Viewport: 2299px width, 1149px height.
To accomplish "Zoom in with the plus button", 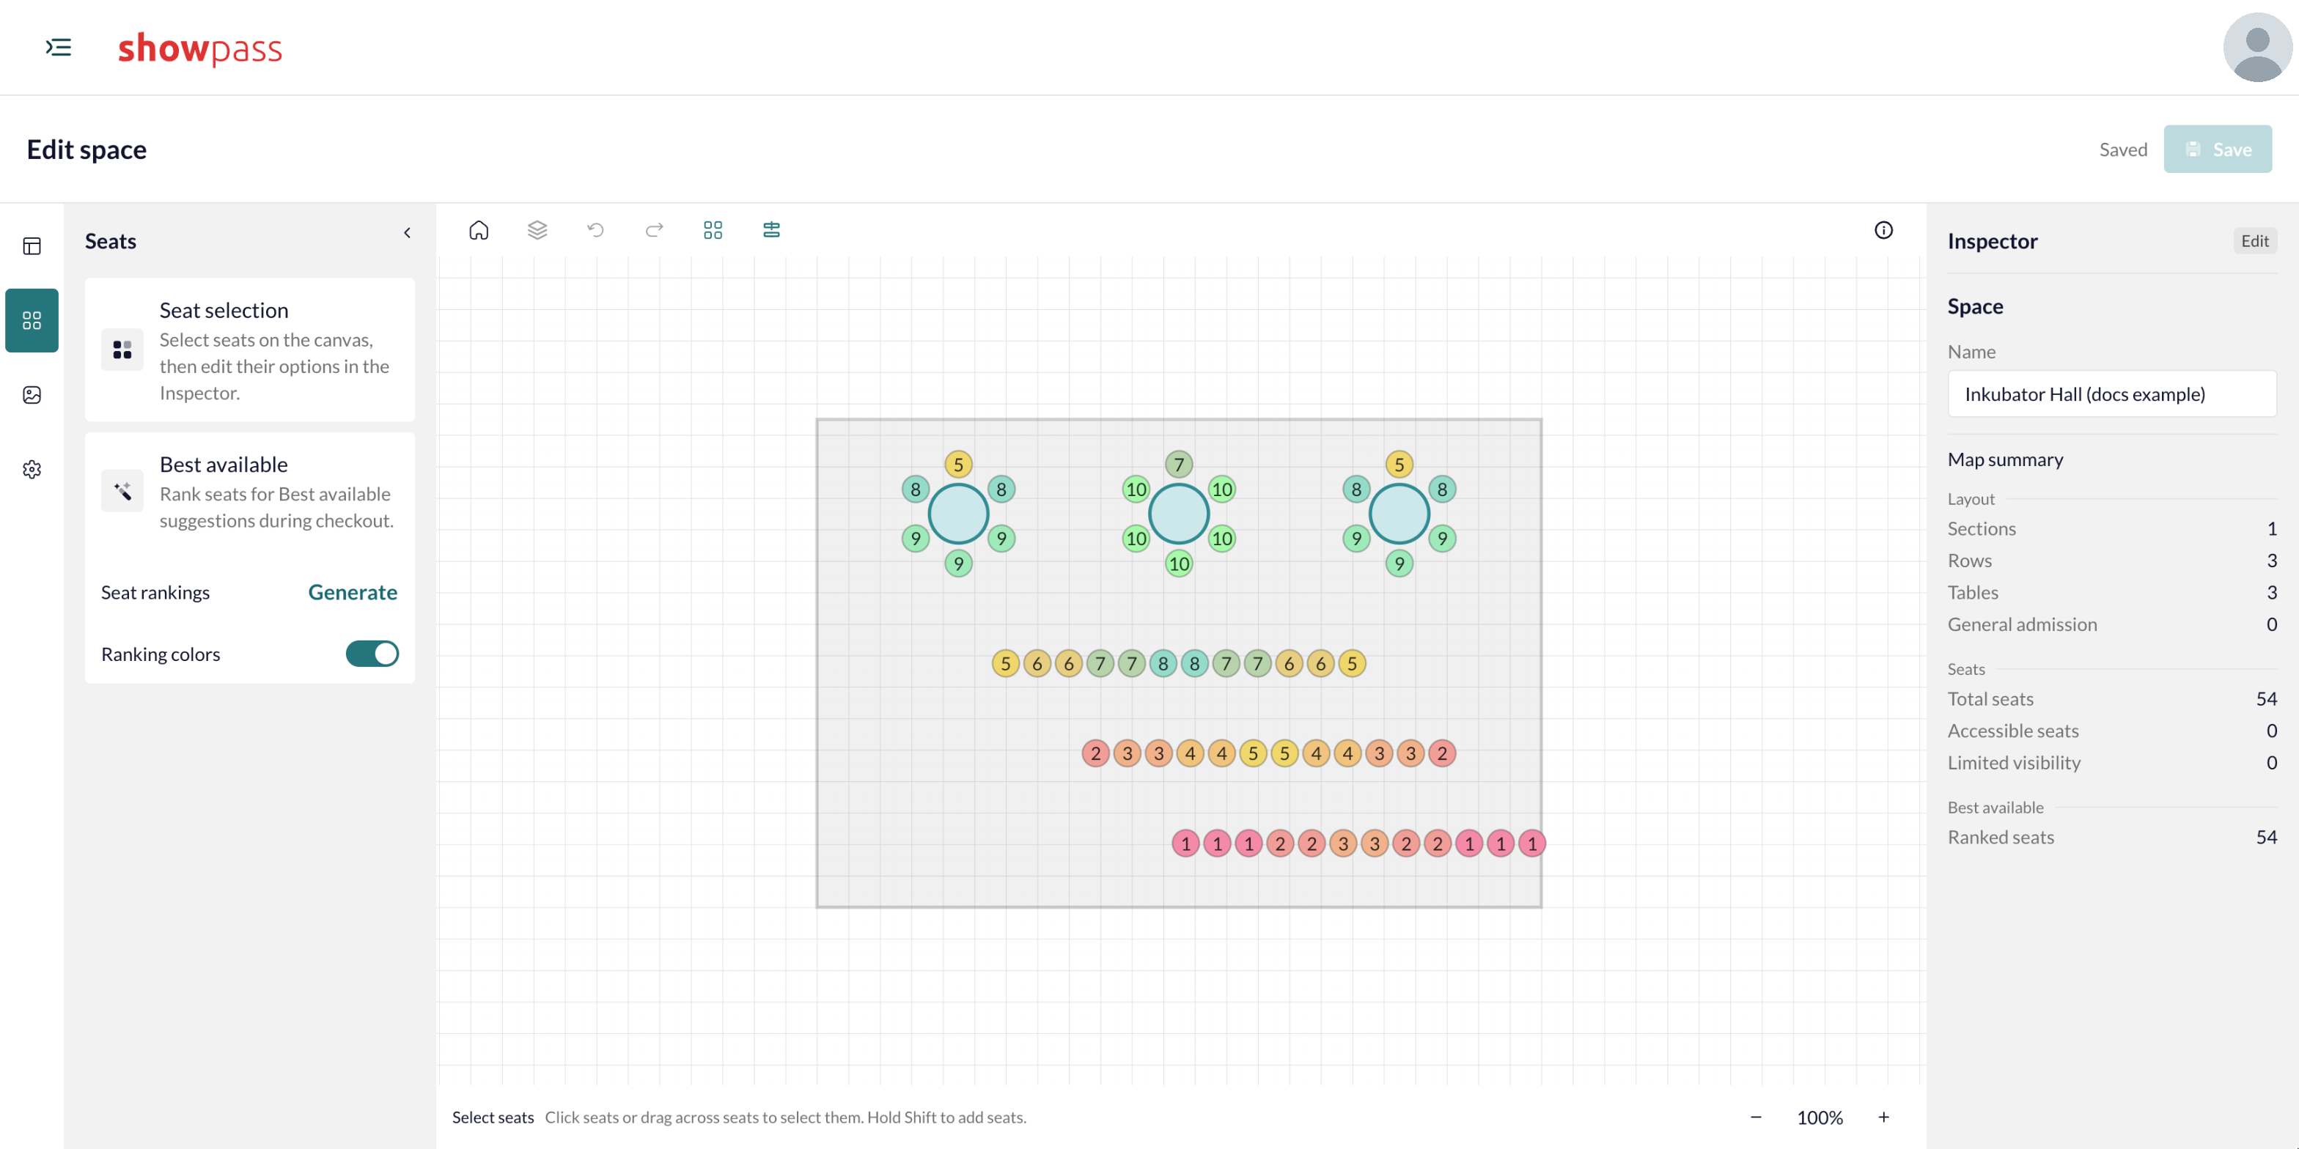I will (x=1883, y=1117).
